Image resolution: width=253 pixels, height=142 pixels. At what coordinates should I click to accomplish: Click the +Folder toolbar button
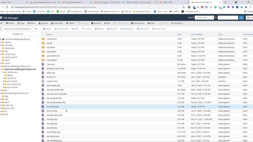point(10,23)
